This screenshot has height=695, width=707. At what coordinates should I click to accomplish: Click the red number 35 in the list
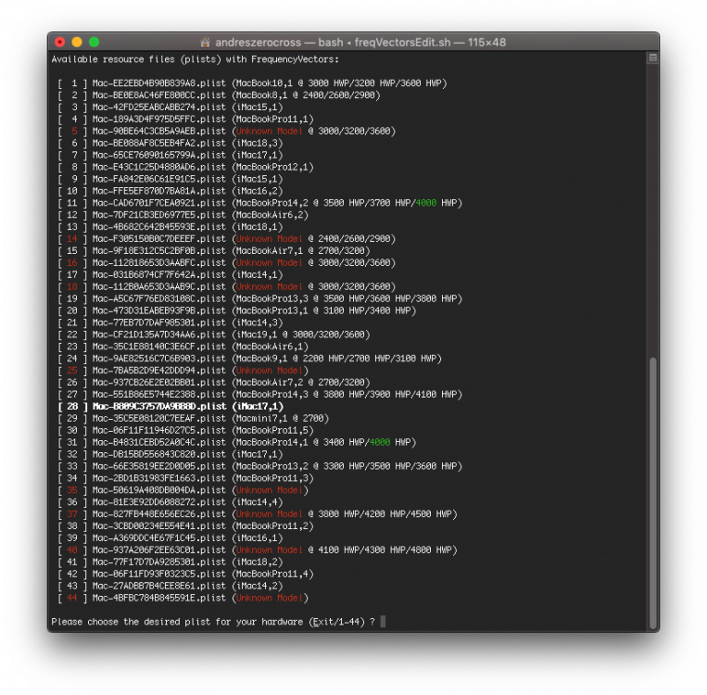point(72,490)
